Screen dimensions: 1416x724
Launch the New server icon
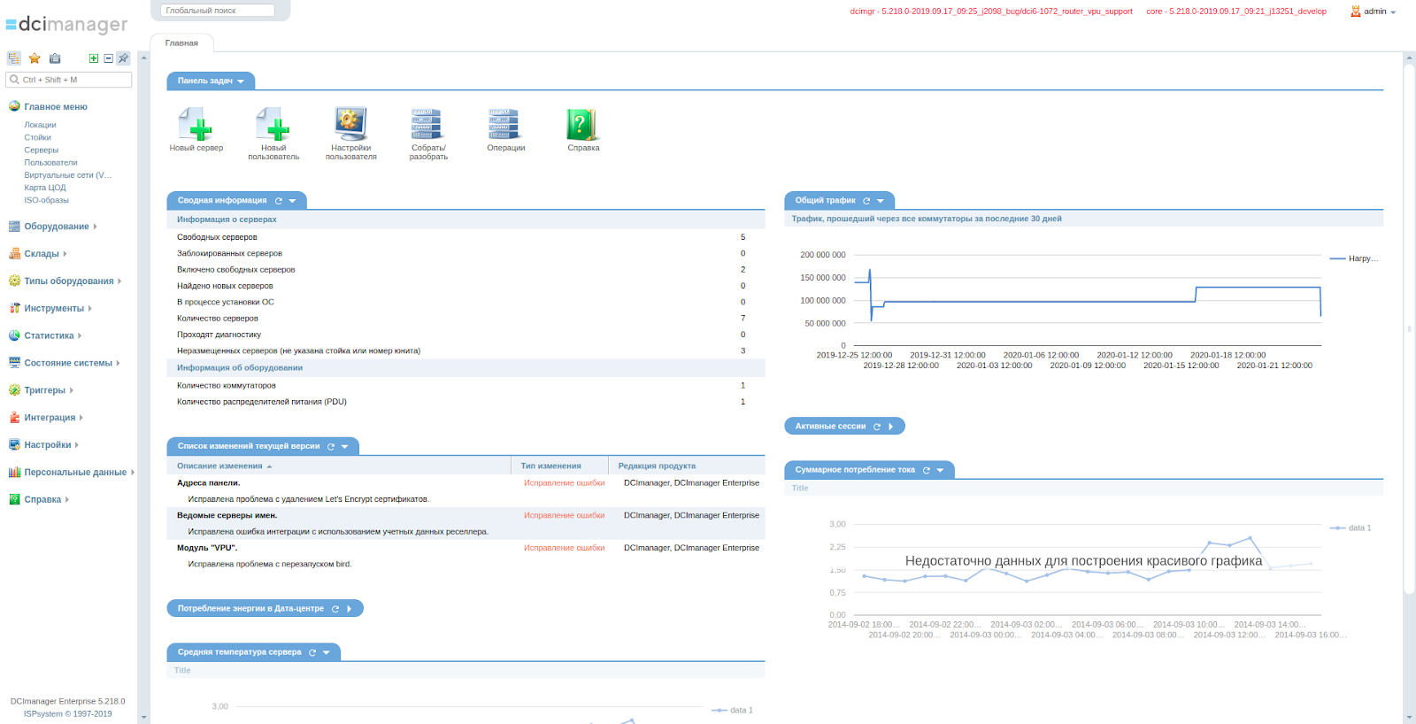point(196,129)
